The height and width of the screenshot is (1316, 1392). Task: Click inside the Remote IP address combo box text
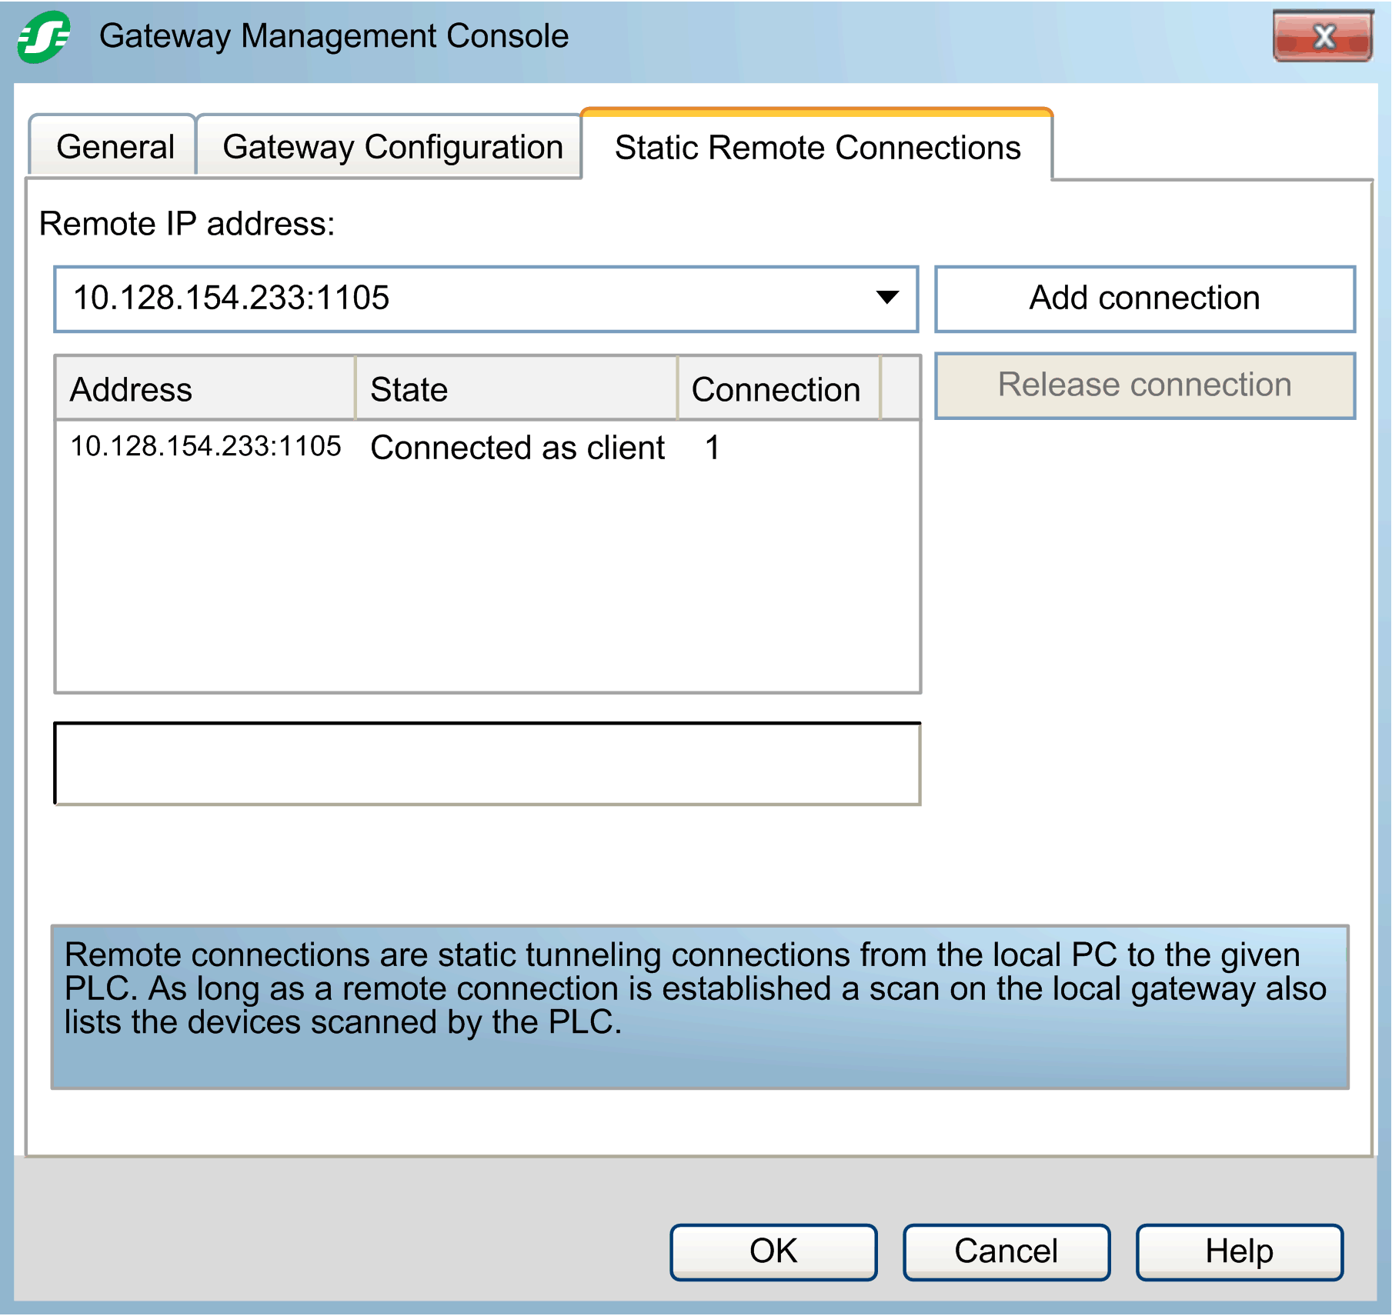(x=462, y=298)
